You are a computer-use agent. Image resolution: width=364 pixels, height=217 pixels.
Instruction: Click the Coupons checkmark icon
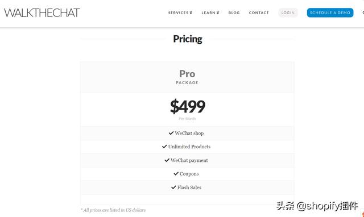[176, 174]
